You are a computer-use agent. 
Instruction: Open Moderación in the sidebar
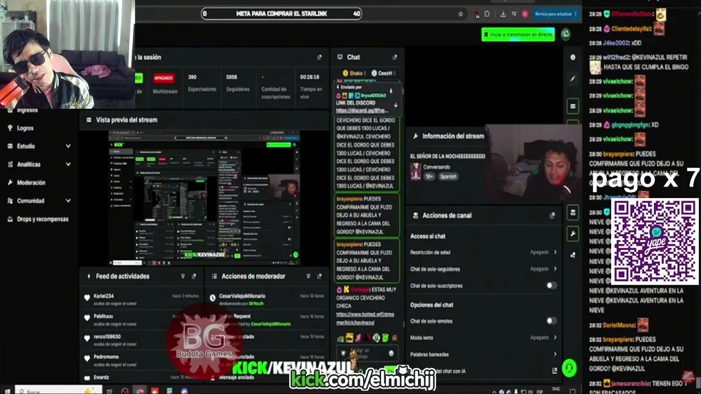pyautogui.click(x=31, y=183)
